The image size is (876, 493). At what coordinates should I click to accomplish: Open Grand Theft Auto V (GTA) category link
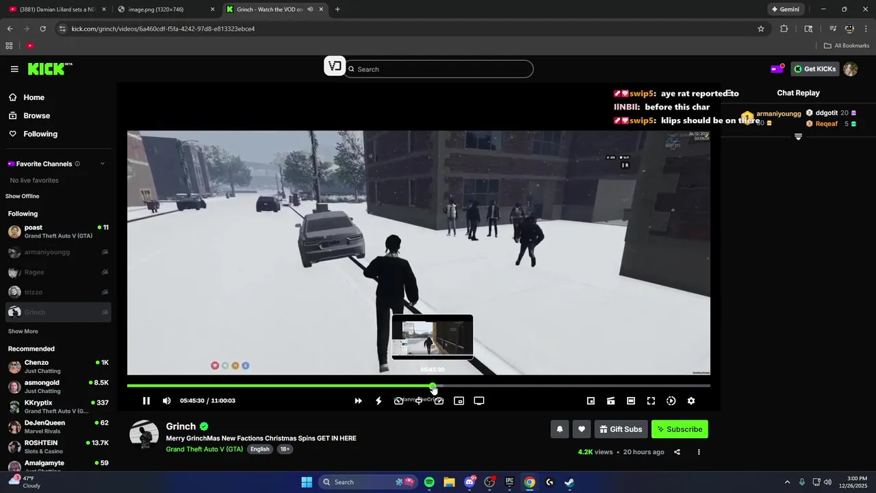pyautogui.click(x=205, y=449)
